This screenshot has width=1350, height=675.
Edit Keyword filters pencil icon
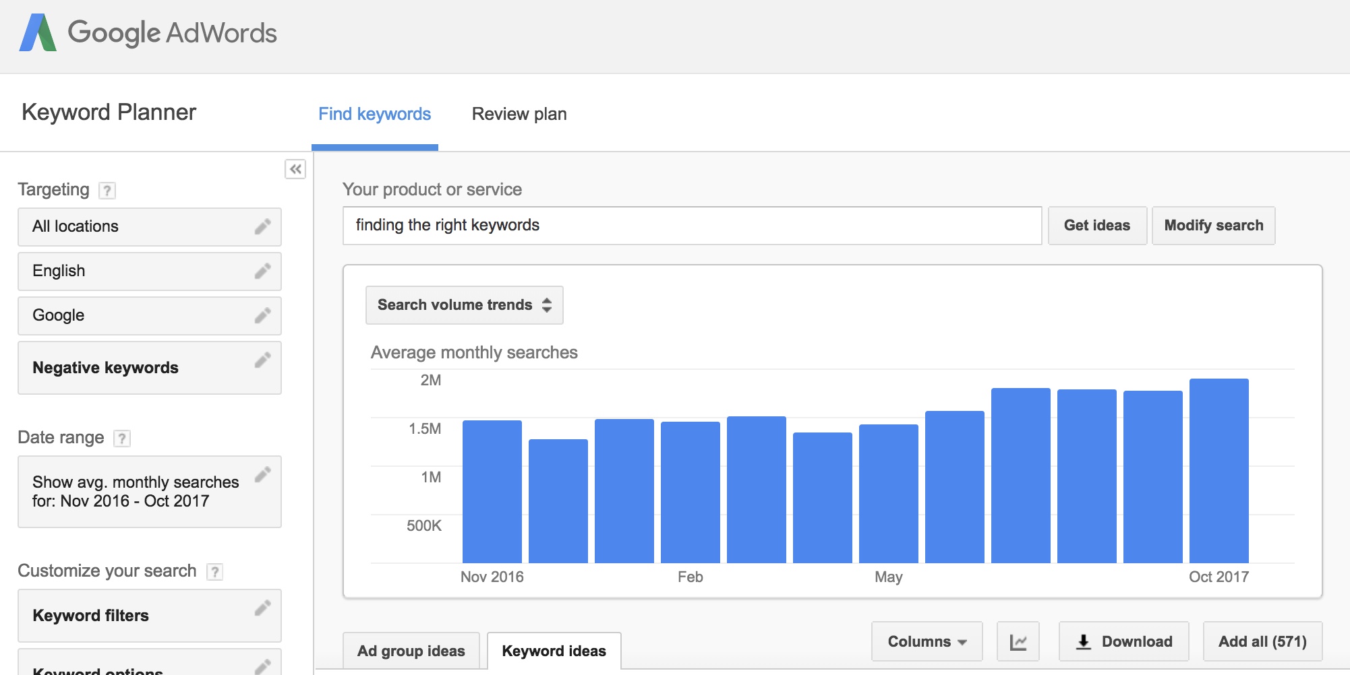click(262, 608)
